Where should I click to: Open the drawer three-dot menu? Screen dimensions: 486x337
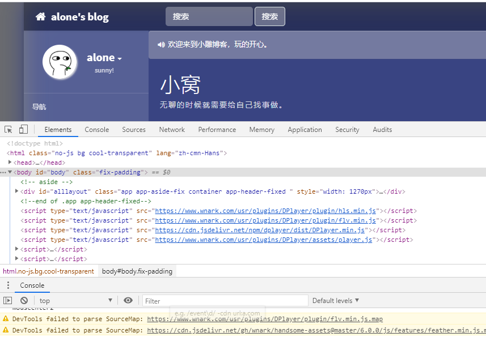[8, 285]
